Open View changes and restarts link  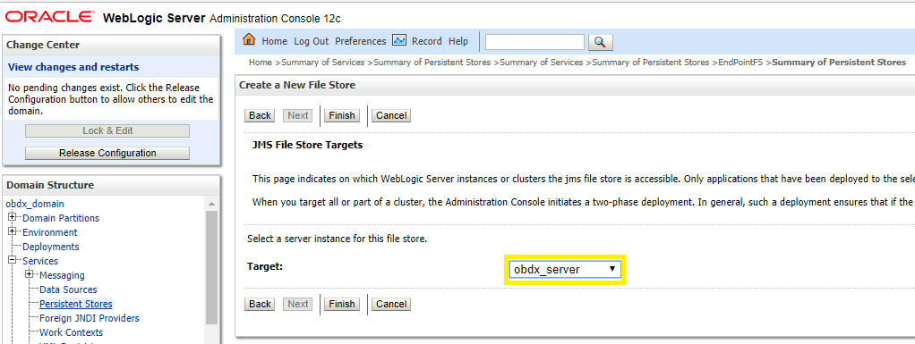[73, 67]
